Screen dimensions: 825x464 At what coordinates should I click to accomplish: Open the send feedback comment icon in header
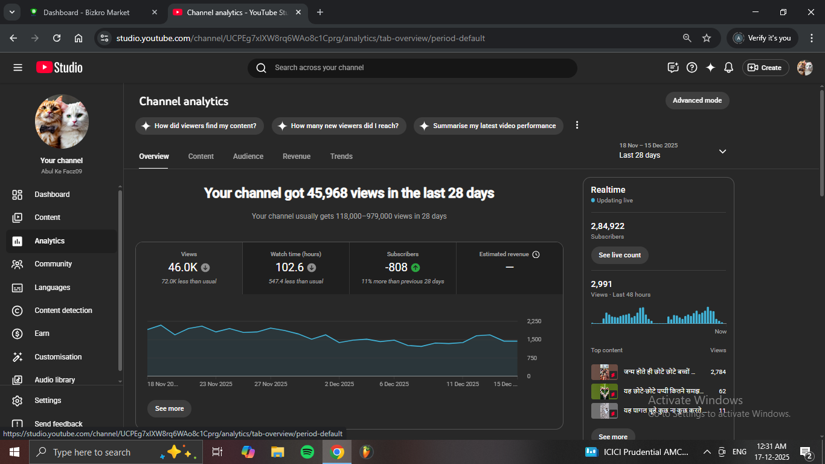673,68
